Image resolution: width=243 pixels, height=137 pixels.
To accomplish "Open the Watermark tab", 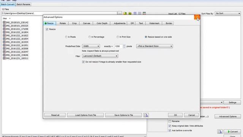I will [x=154, y=23].
